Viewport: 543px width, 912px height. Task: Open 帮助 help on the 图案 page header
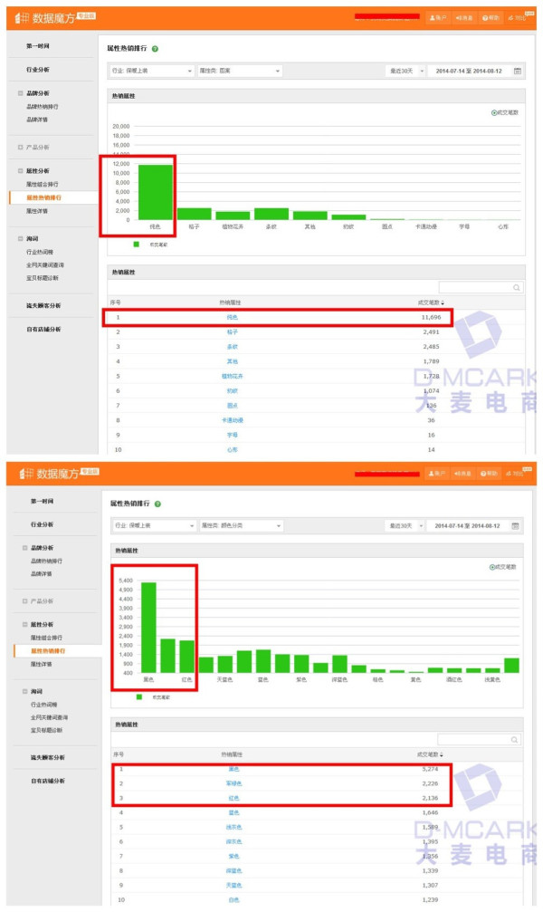(491, 18)
